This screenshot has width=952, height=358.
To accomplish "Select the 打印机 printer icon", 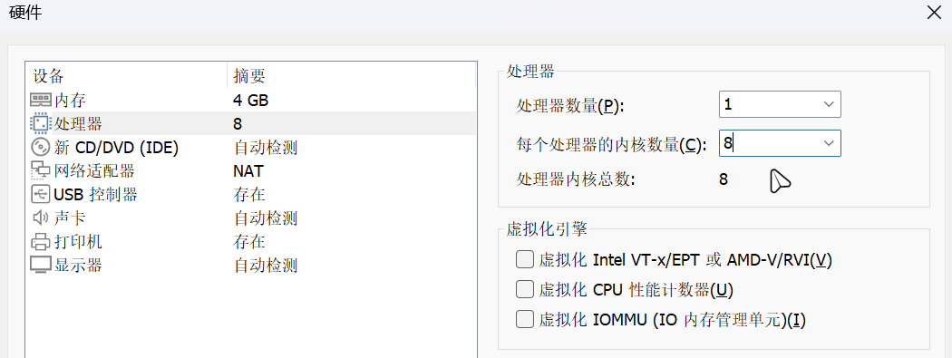I will (x=41, y=241).
